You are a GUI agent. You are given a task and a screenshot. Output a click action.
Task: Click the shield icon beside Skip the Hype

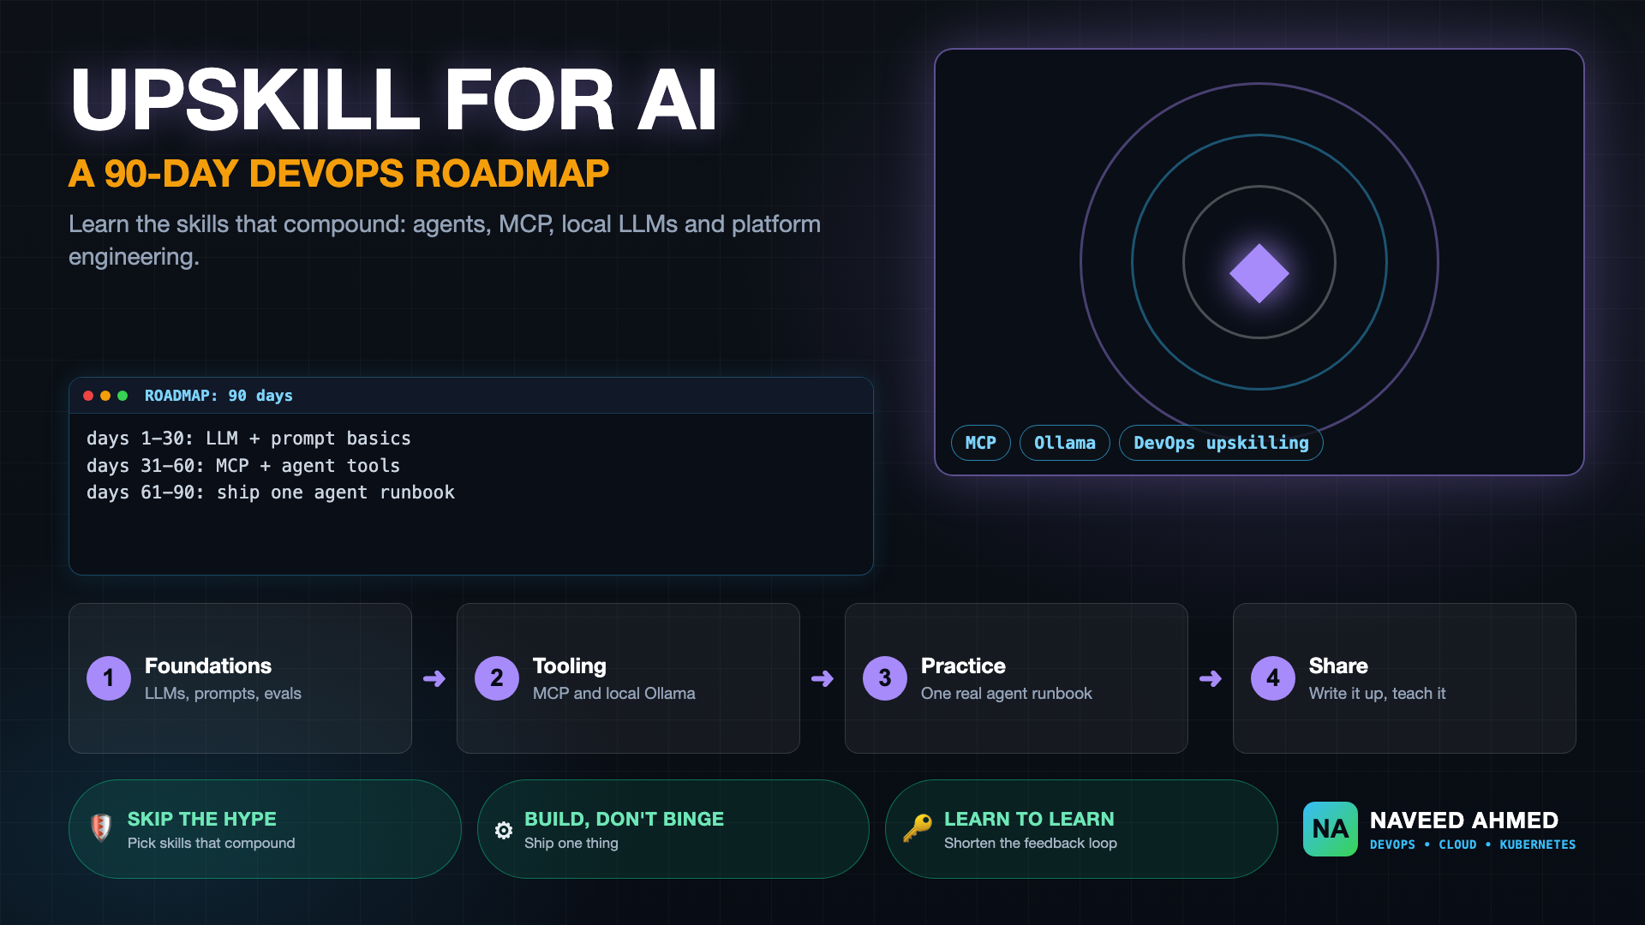[x=101, y=828]
